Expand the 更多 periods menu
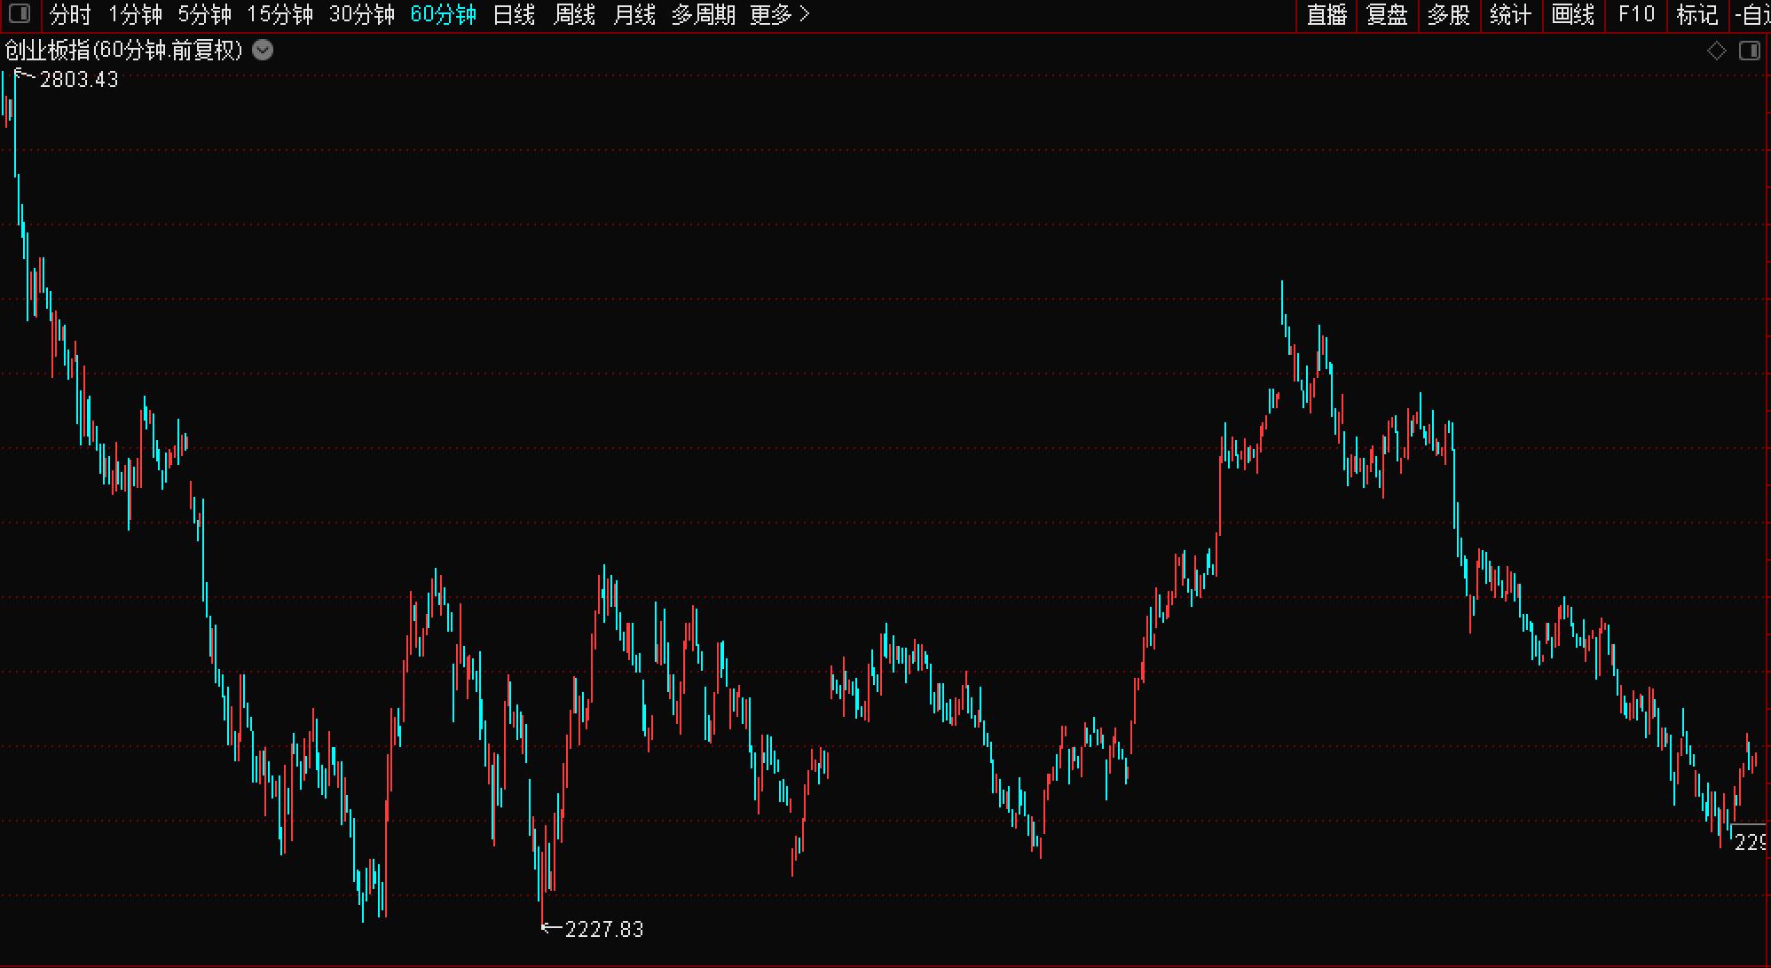This screenshot has width=1771, height=968. point(779,14)
